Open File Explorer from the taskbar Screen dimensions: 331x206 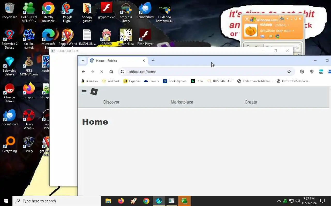108,201
